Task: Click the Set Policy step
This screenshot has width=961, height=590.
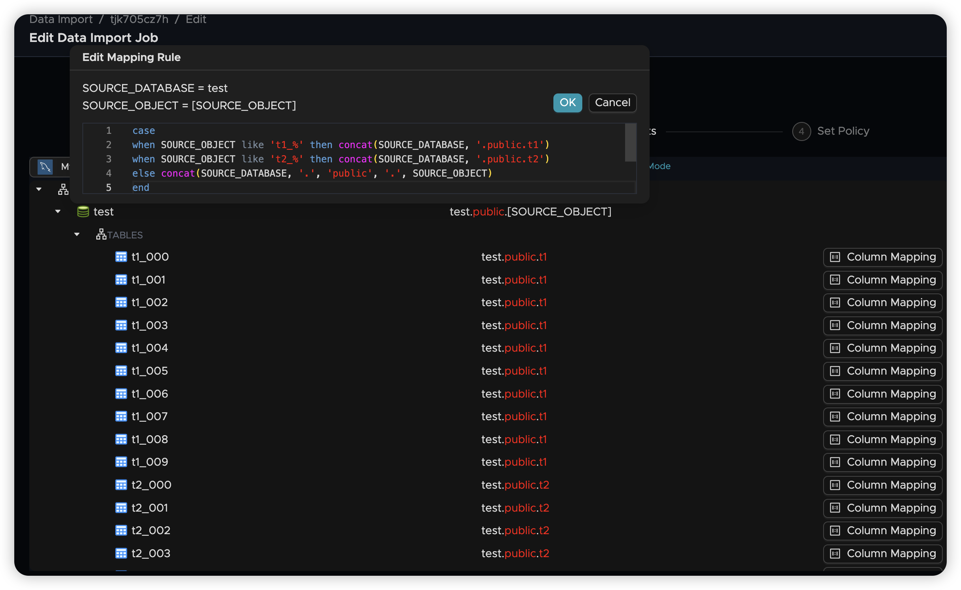Action: (x=843, y=131)
